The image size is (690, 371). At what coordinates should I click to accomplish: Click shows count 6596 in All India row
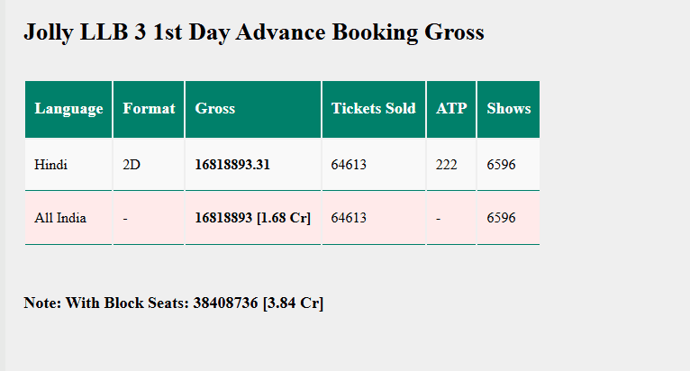pyautogui.click(x=501, y=218)
